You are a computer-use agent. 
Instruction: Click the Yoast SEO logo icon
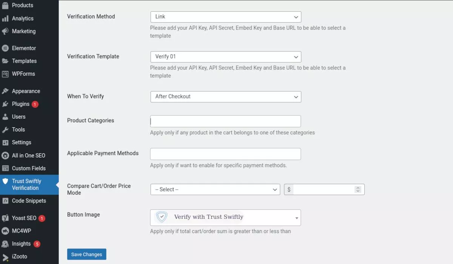5,218
